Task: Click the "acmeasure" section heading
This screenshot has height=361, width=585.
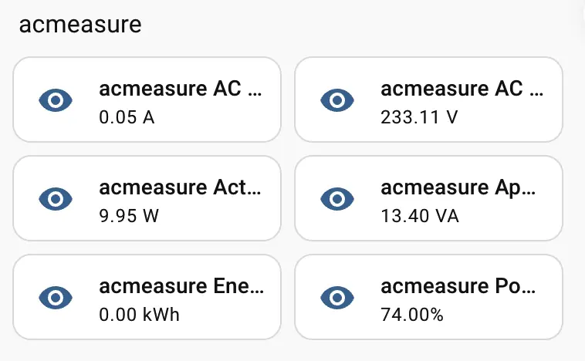Action: click(80, 24)
